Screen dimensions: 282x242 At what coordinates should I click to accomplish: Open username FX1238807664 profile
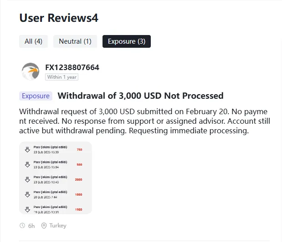coord(72,67)
